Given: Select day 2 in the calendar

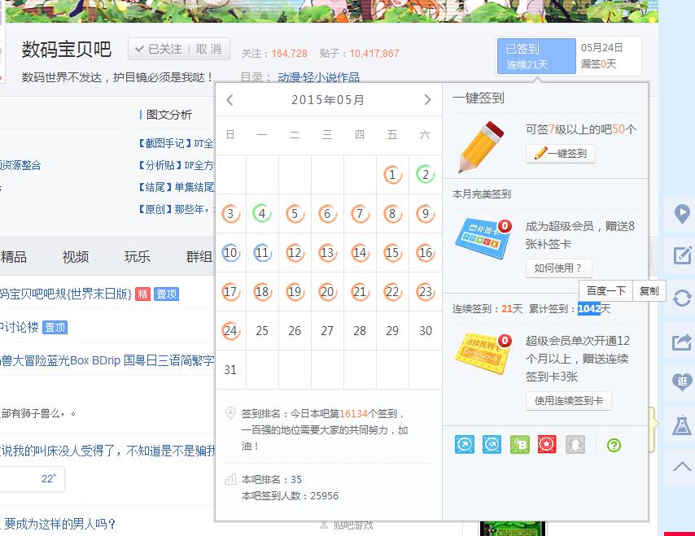Looking at the screenshot, I should tap(425, 175).
